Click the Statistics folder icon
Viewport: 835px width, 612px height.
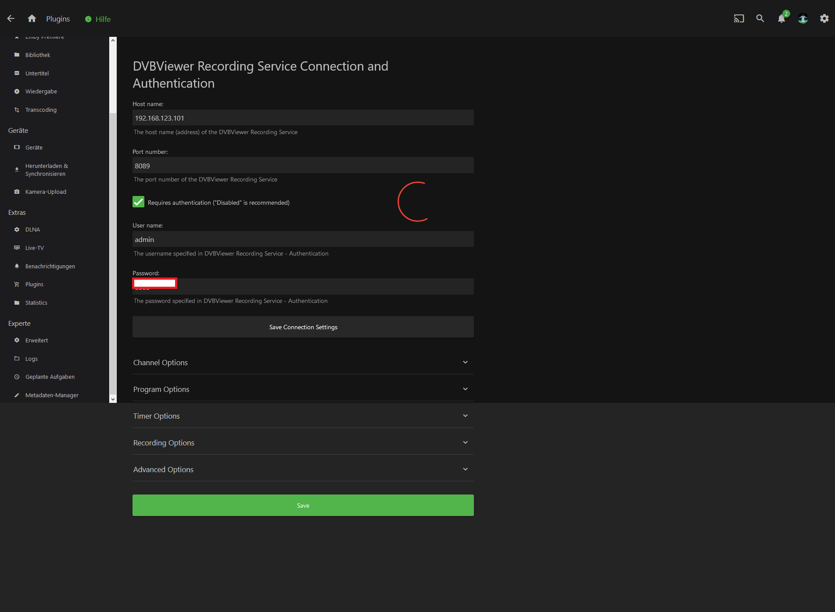[17, 302]
